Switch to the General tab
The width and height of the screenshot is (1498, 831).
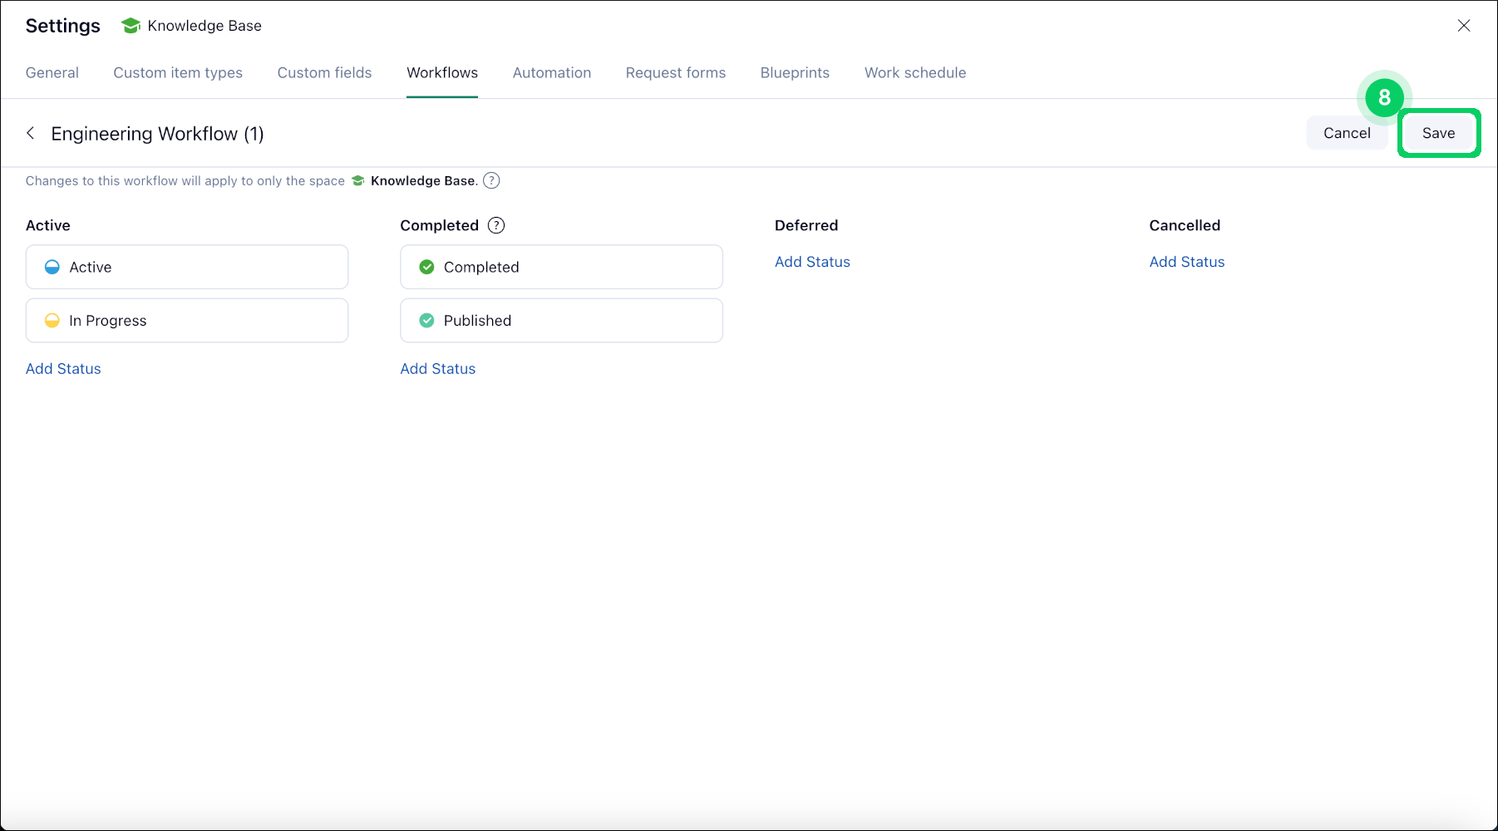tap(52, 73)
